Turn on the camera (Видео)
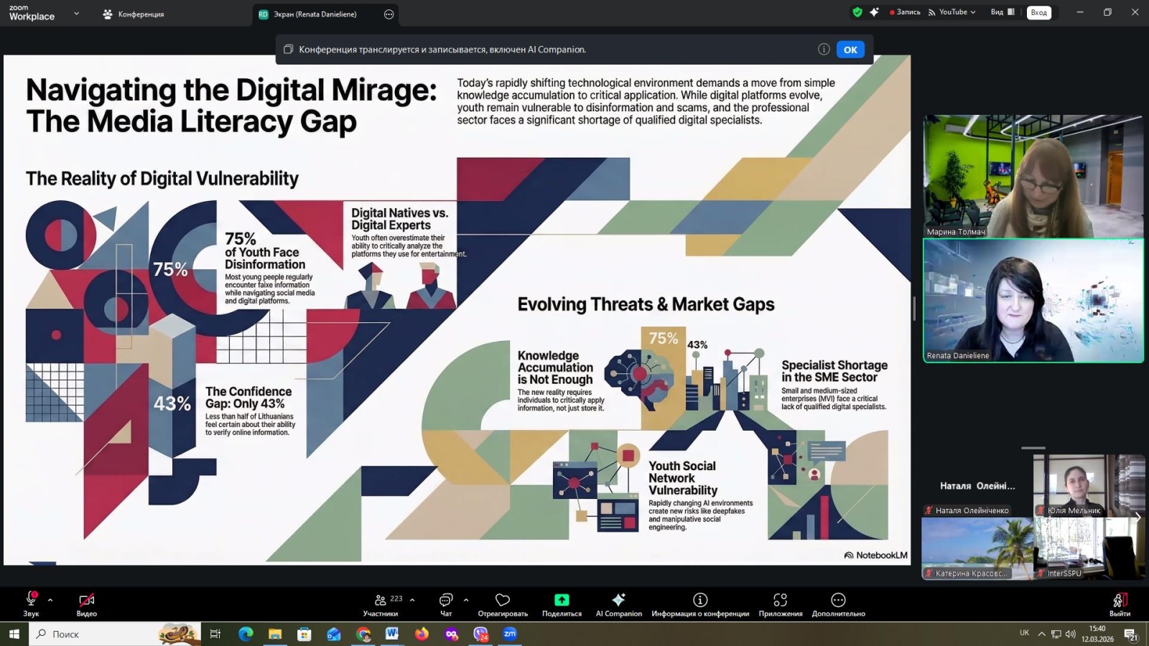Image resolution: width=1149 pixels, height=646 pixels. [86, 604]
